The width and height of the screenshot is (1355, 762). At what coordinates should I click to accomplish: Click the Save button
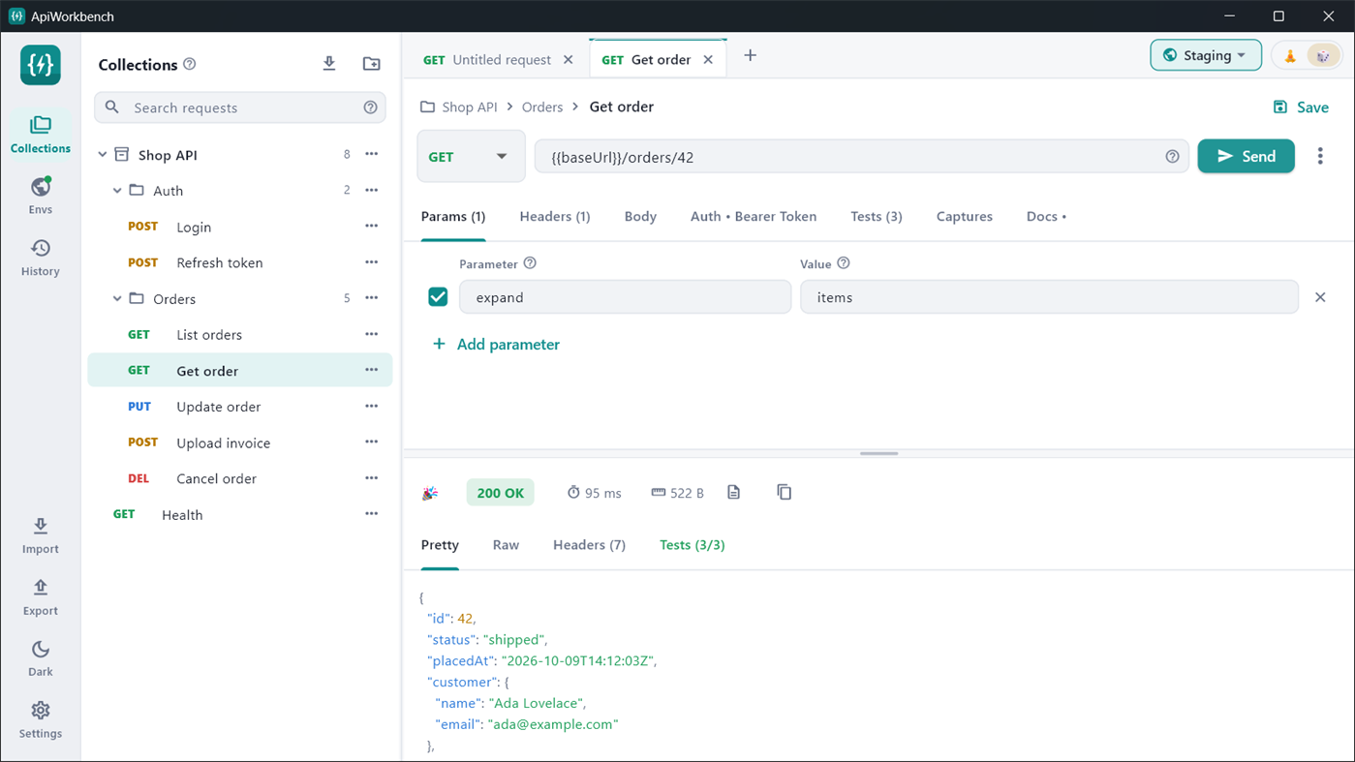[1301, 107]
